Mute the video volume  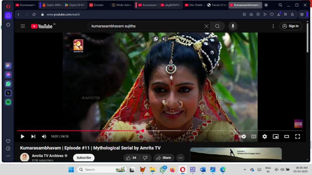pos(44,136)
